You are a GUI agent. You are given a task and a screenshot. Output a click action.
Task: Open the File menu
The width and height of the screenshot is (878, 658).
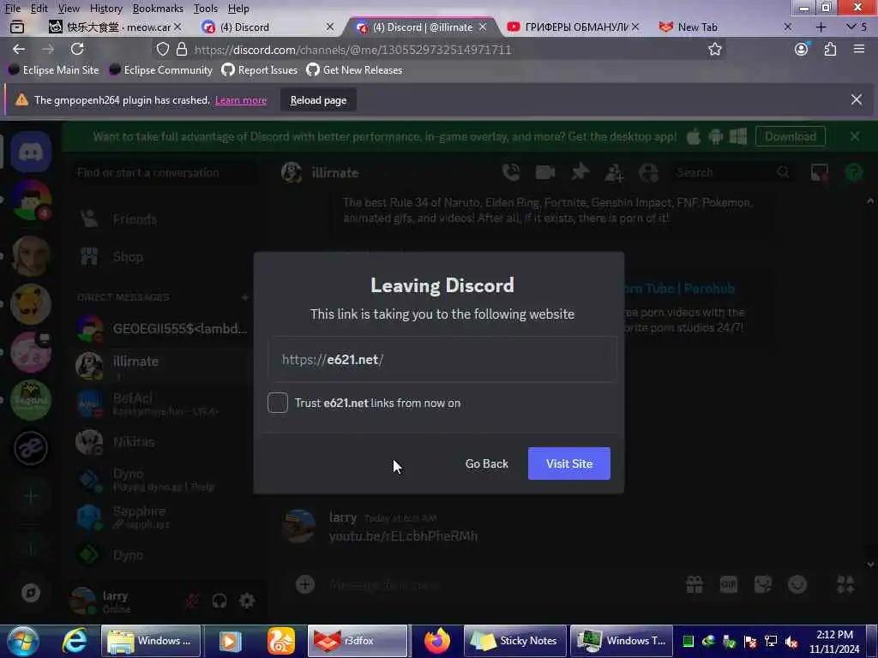coord(12,9)
